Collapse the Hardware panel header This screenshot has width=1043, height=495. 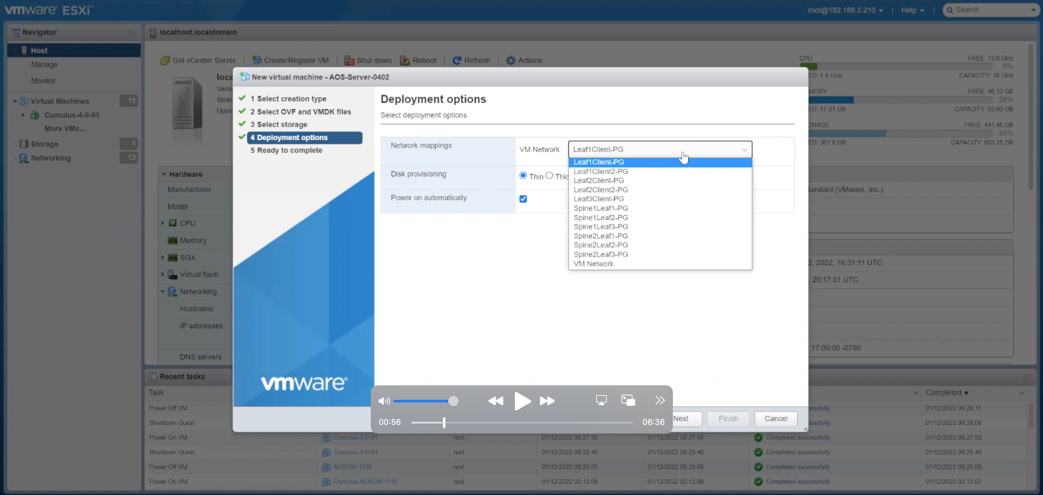coord(164,174)
